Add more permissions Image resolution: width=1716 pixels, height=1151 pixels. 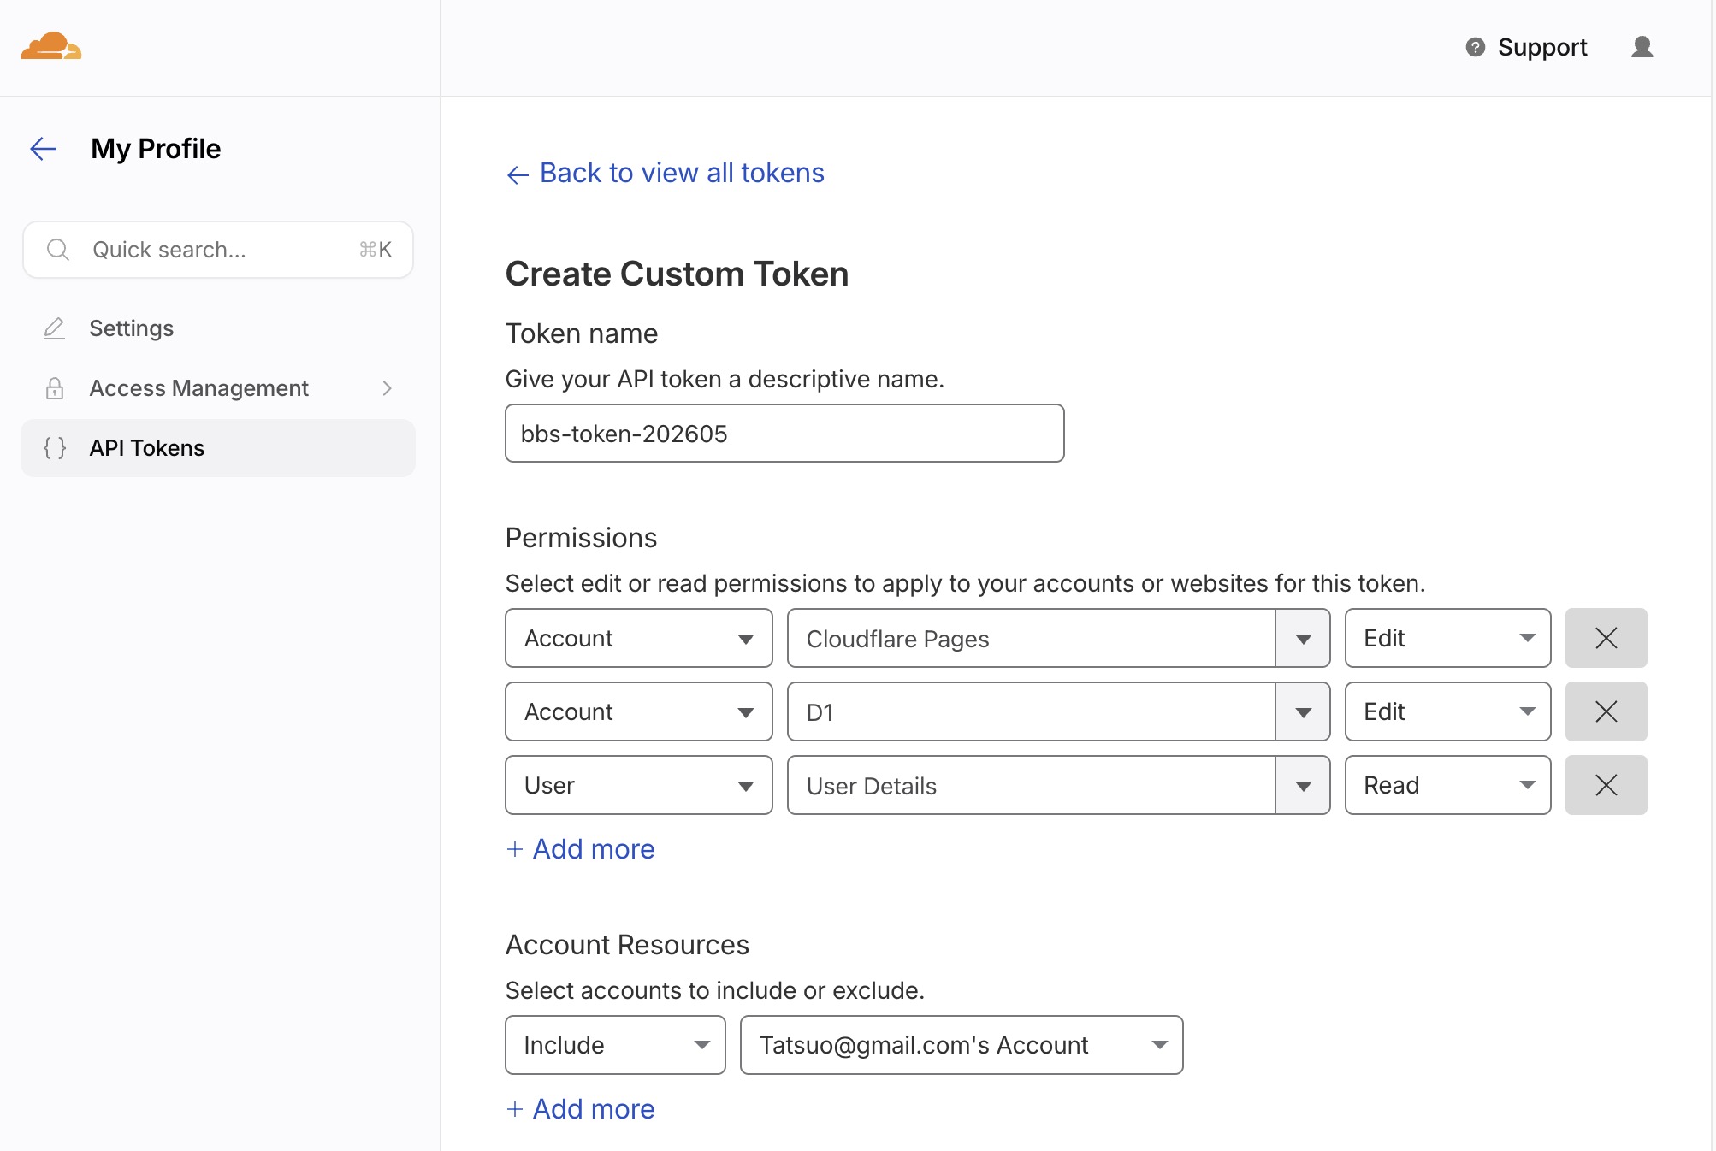tap(580, 849)
